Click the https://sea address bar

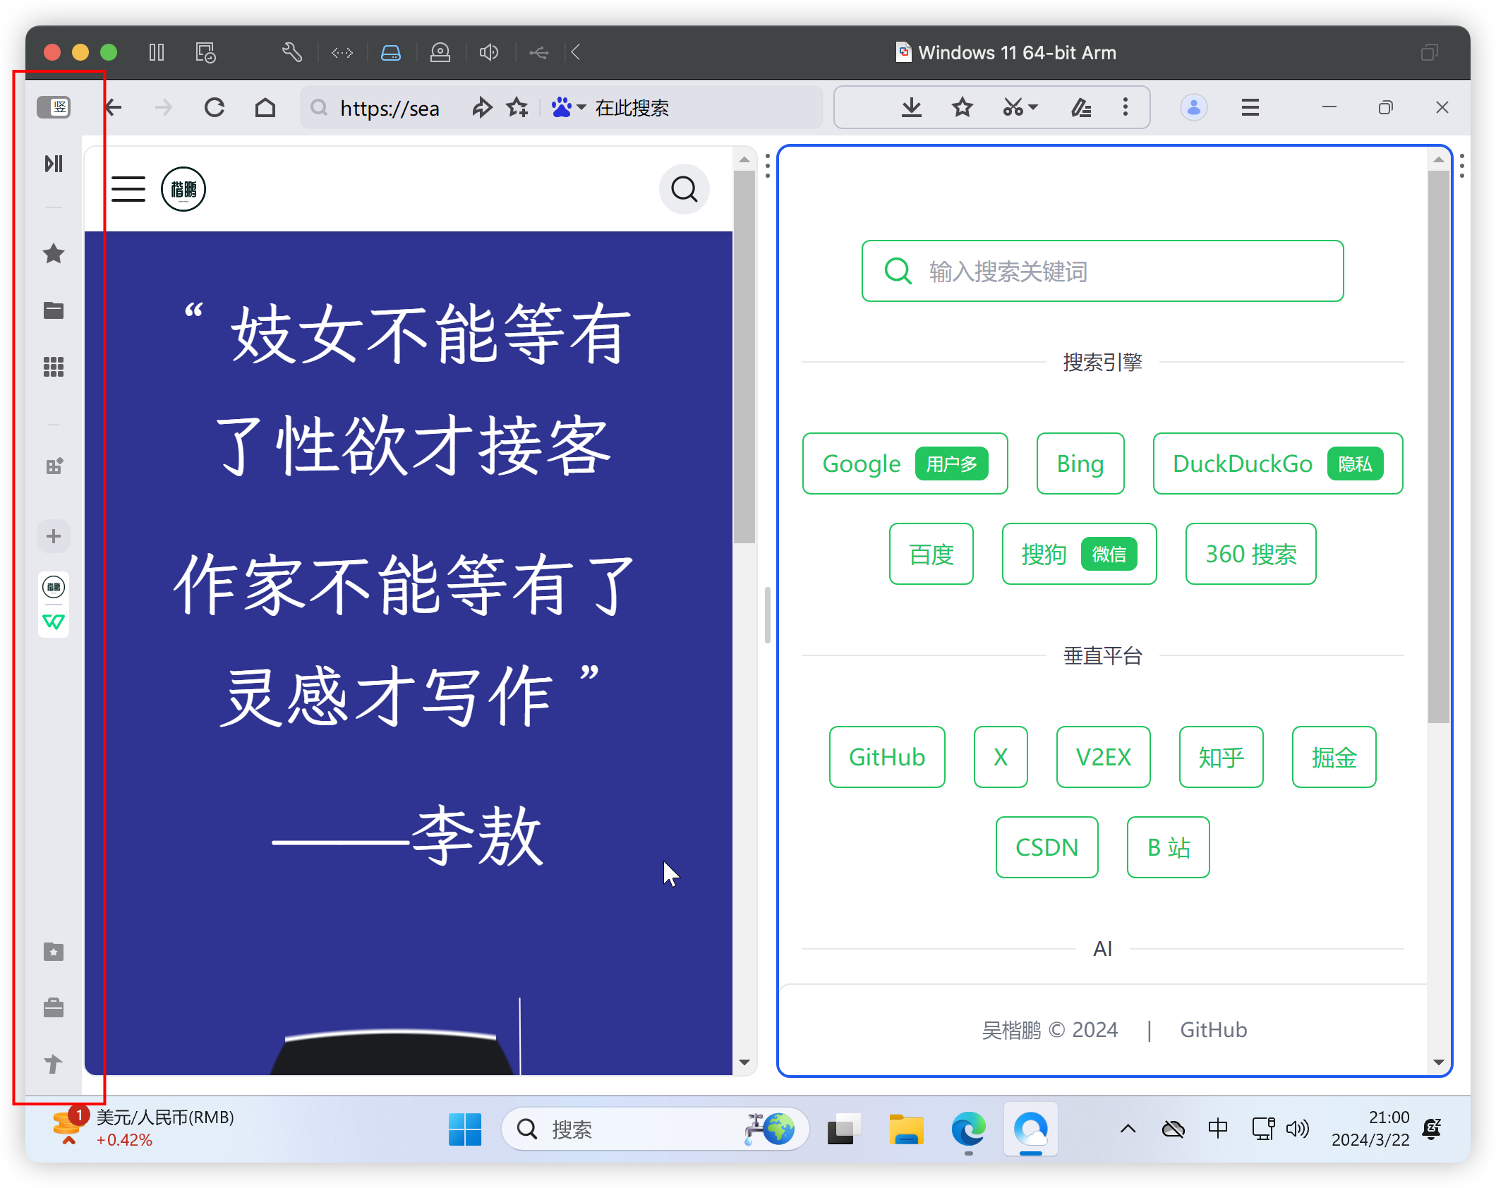click(x=389, y=108)
